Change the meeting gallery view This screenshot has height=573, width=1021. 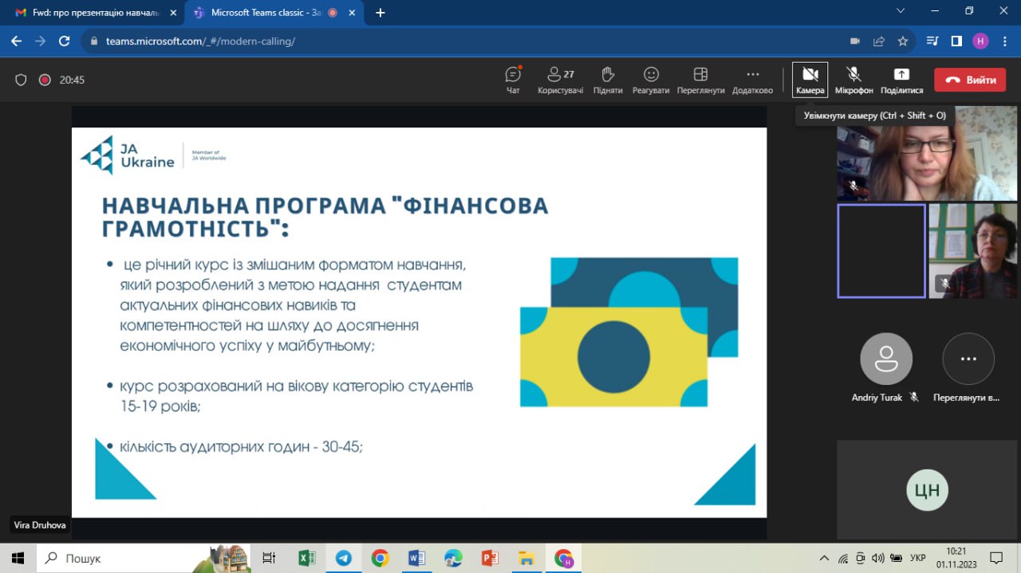[700, 79]
